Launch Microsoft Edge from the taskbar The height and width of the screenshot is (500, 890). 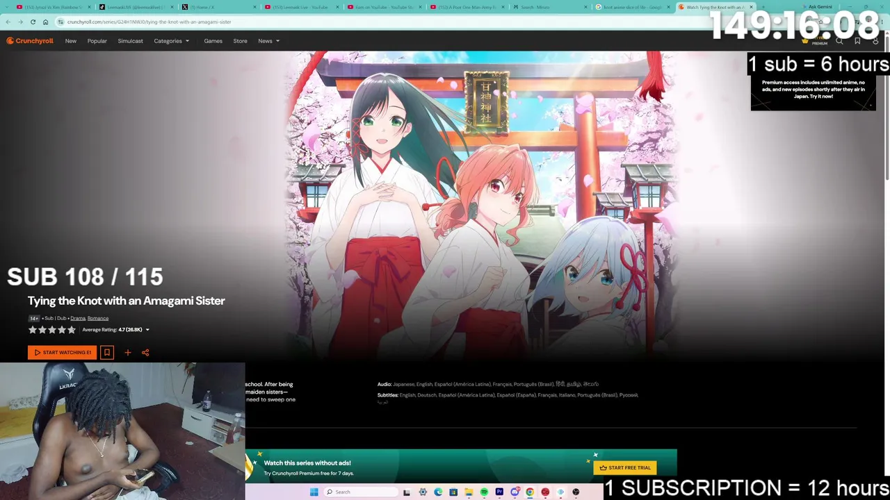click(438, 492)
